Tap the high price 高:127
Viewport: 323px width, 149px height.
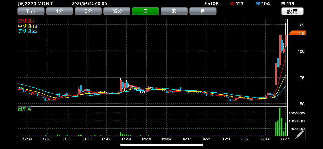(x=237, y=4)
